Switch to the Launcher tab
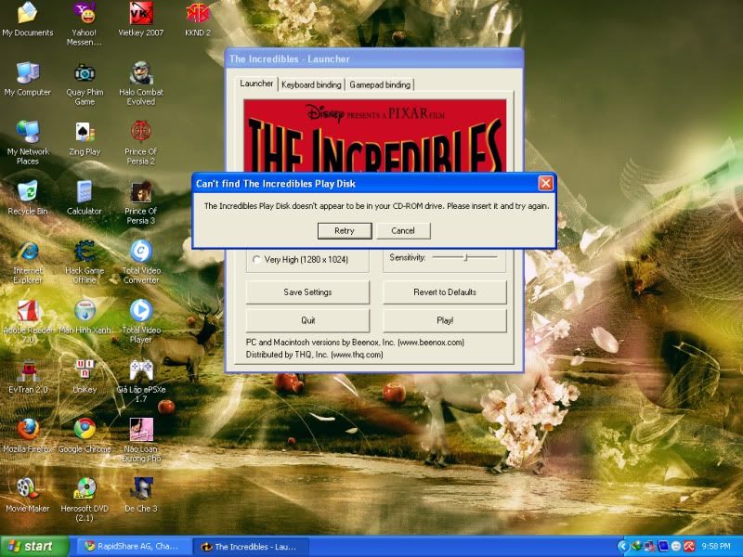The width and height of the screenshot is (743, 557). click(256, 84)
